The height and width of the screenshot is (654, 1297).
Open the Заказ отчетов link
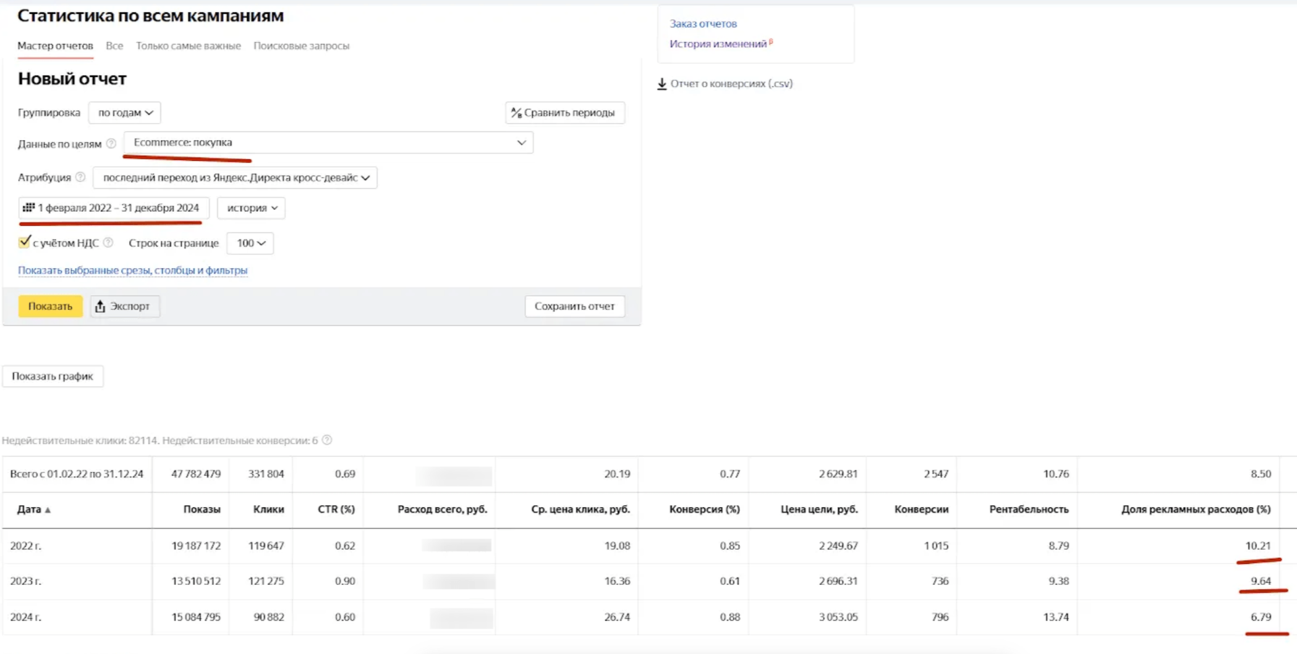click(x=703, y=23)
